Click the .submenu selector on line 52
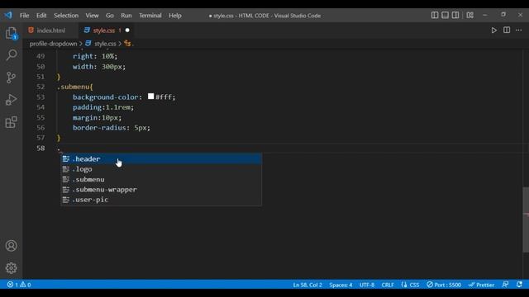This screenshot has width=529, height=297. [75, 87]
